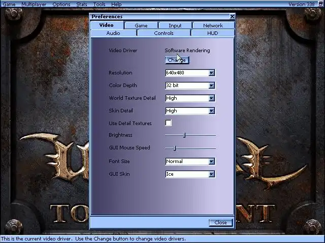The height and width of the screenshot is (243, 325).
Task: Click the Normal font size field
Action: coord(187,161)
